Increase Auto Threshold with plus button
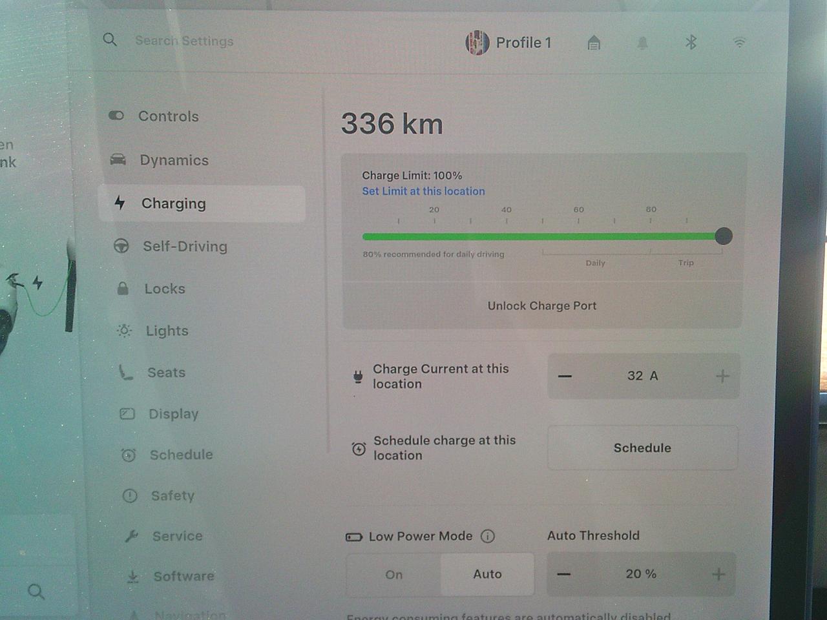This screenshot has width=827, height=620. [x=718, y=574]
